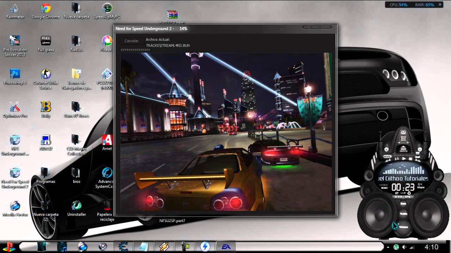
Task: Click the MODE button on music player
Action: pyautogui.click(x=387, y=156)
